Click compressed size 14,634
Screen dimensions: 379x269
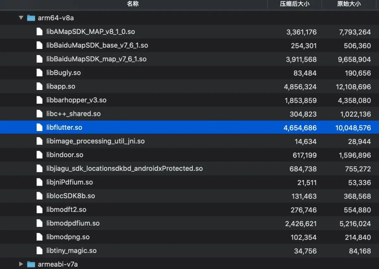point(306,142)
